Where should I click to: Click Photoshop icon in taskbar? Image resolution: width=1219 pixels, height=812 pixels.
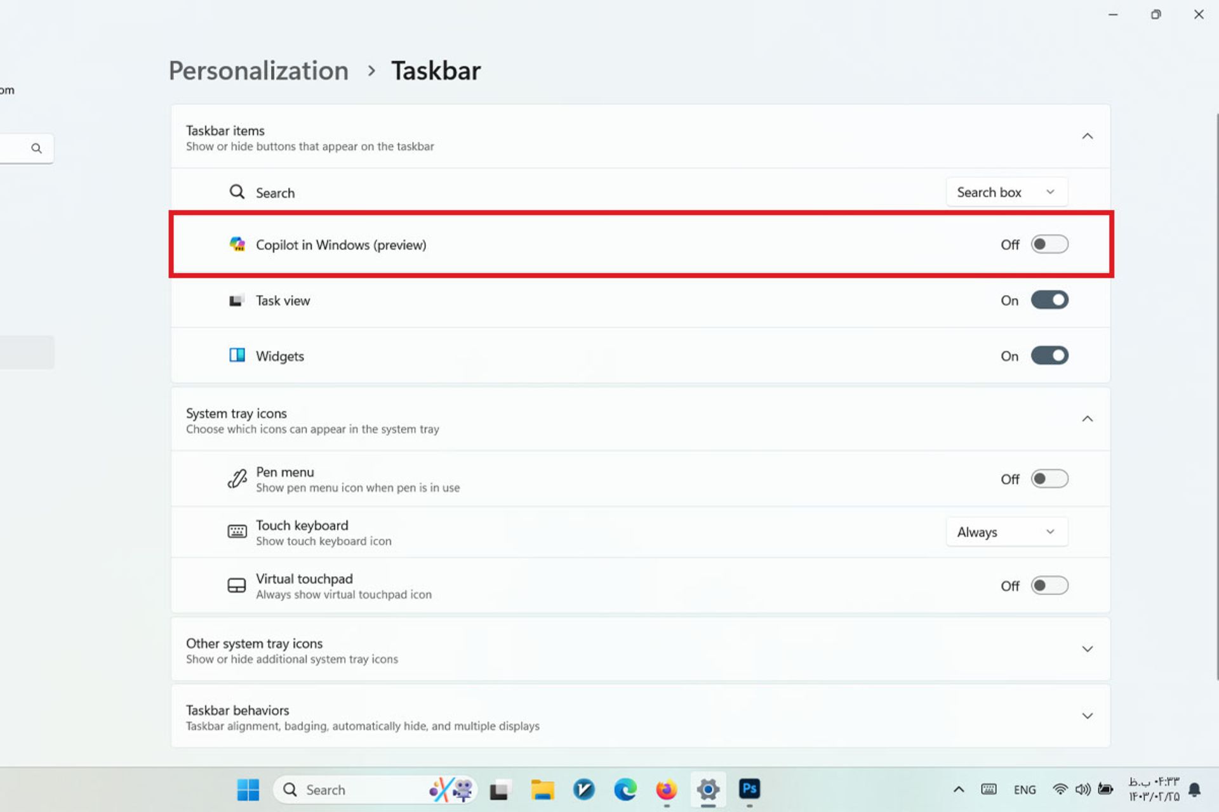749,789
